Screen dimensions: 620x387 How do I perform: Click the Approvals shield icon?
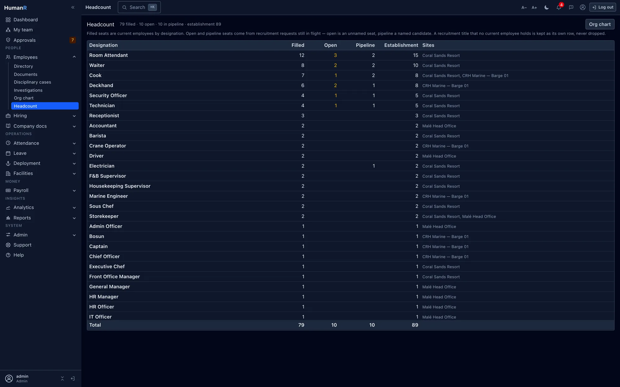8,40
